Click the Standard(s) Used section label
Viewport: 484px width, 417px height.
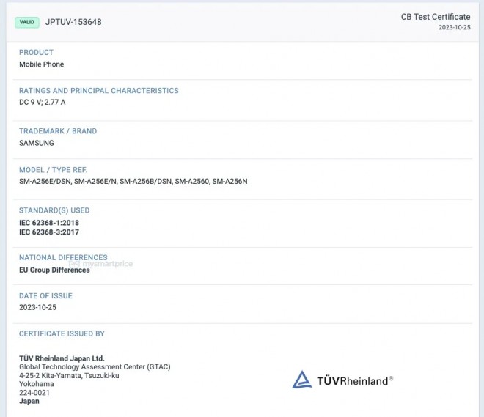54,210
